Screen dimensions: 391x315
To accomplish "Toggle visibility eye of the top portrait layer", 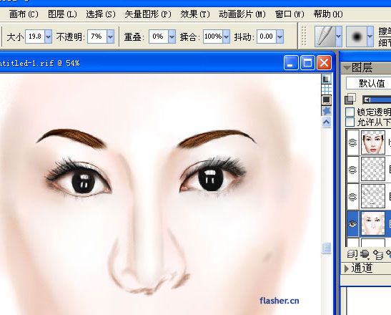I will coord(352,143).
